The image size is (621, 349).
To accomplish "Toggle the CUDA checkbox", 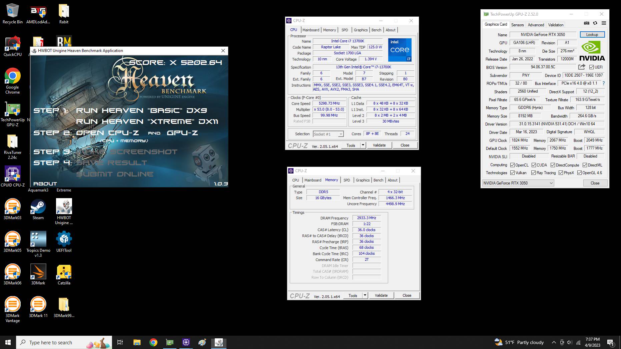I will 534,165.
